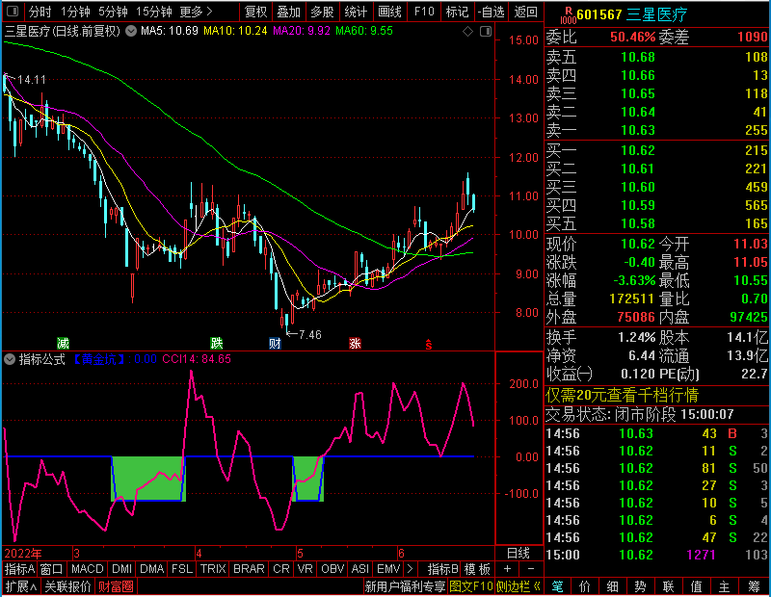The width and height of the screenshot is (771, 597).
Task: Switch to 15分钟 chart period
Action: 154,12
